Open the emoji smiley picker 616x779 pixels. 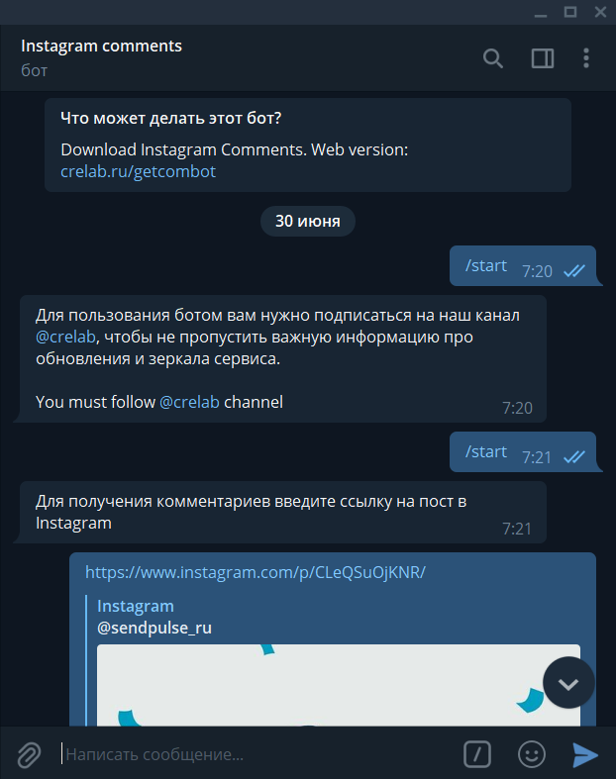point(532,754)
